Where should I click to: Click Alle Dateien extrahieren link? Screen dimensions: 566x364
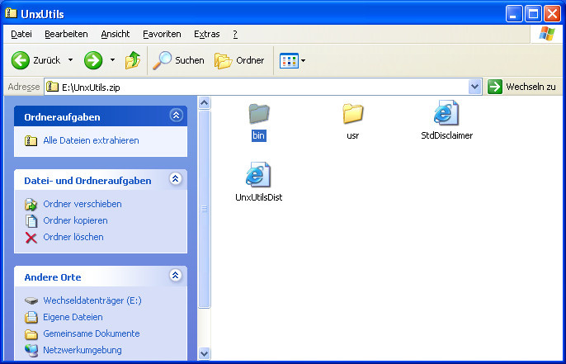(x=91, y=140)
